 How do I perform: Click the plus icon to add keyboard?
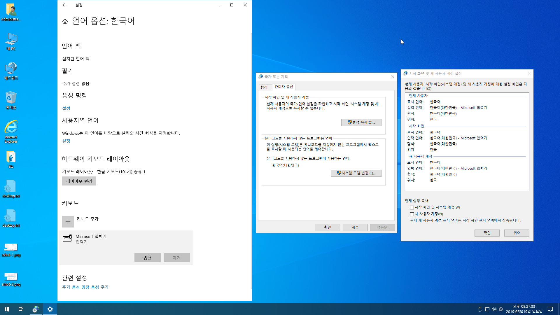click(68, 222)
